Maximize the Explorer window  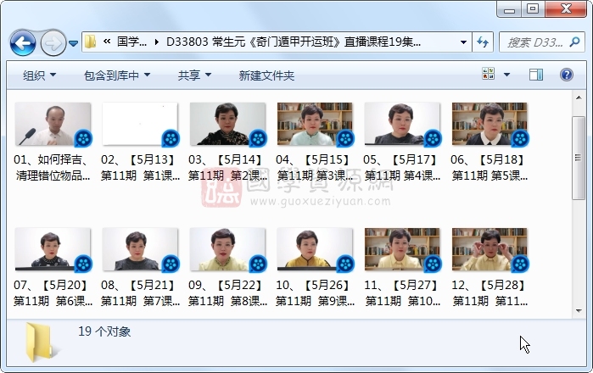pos(533,9)
